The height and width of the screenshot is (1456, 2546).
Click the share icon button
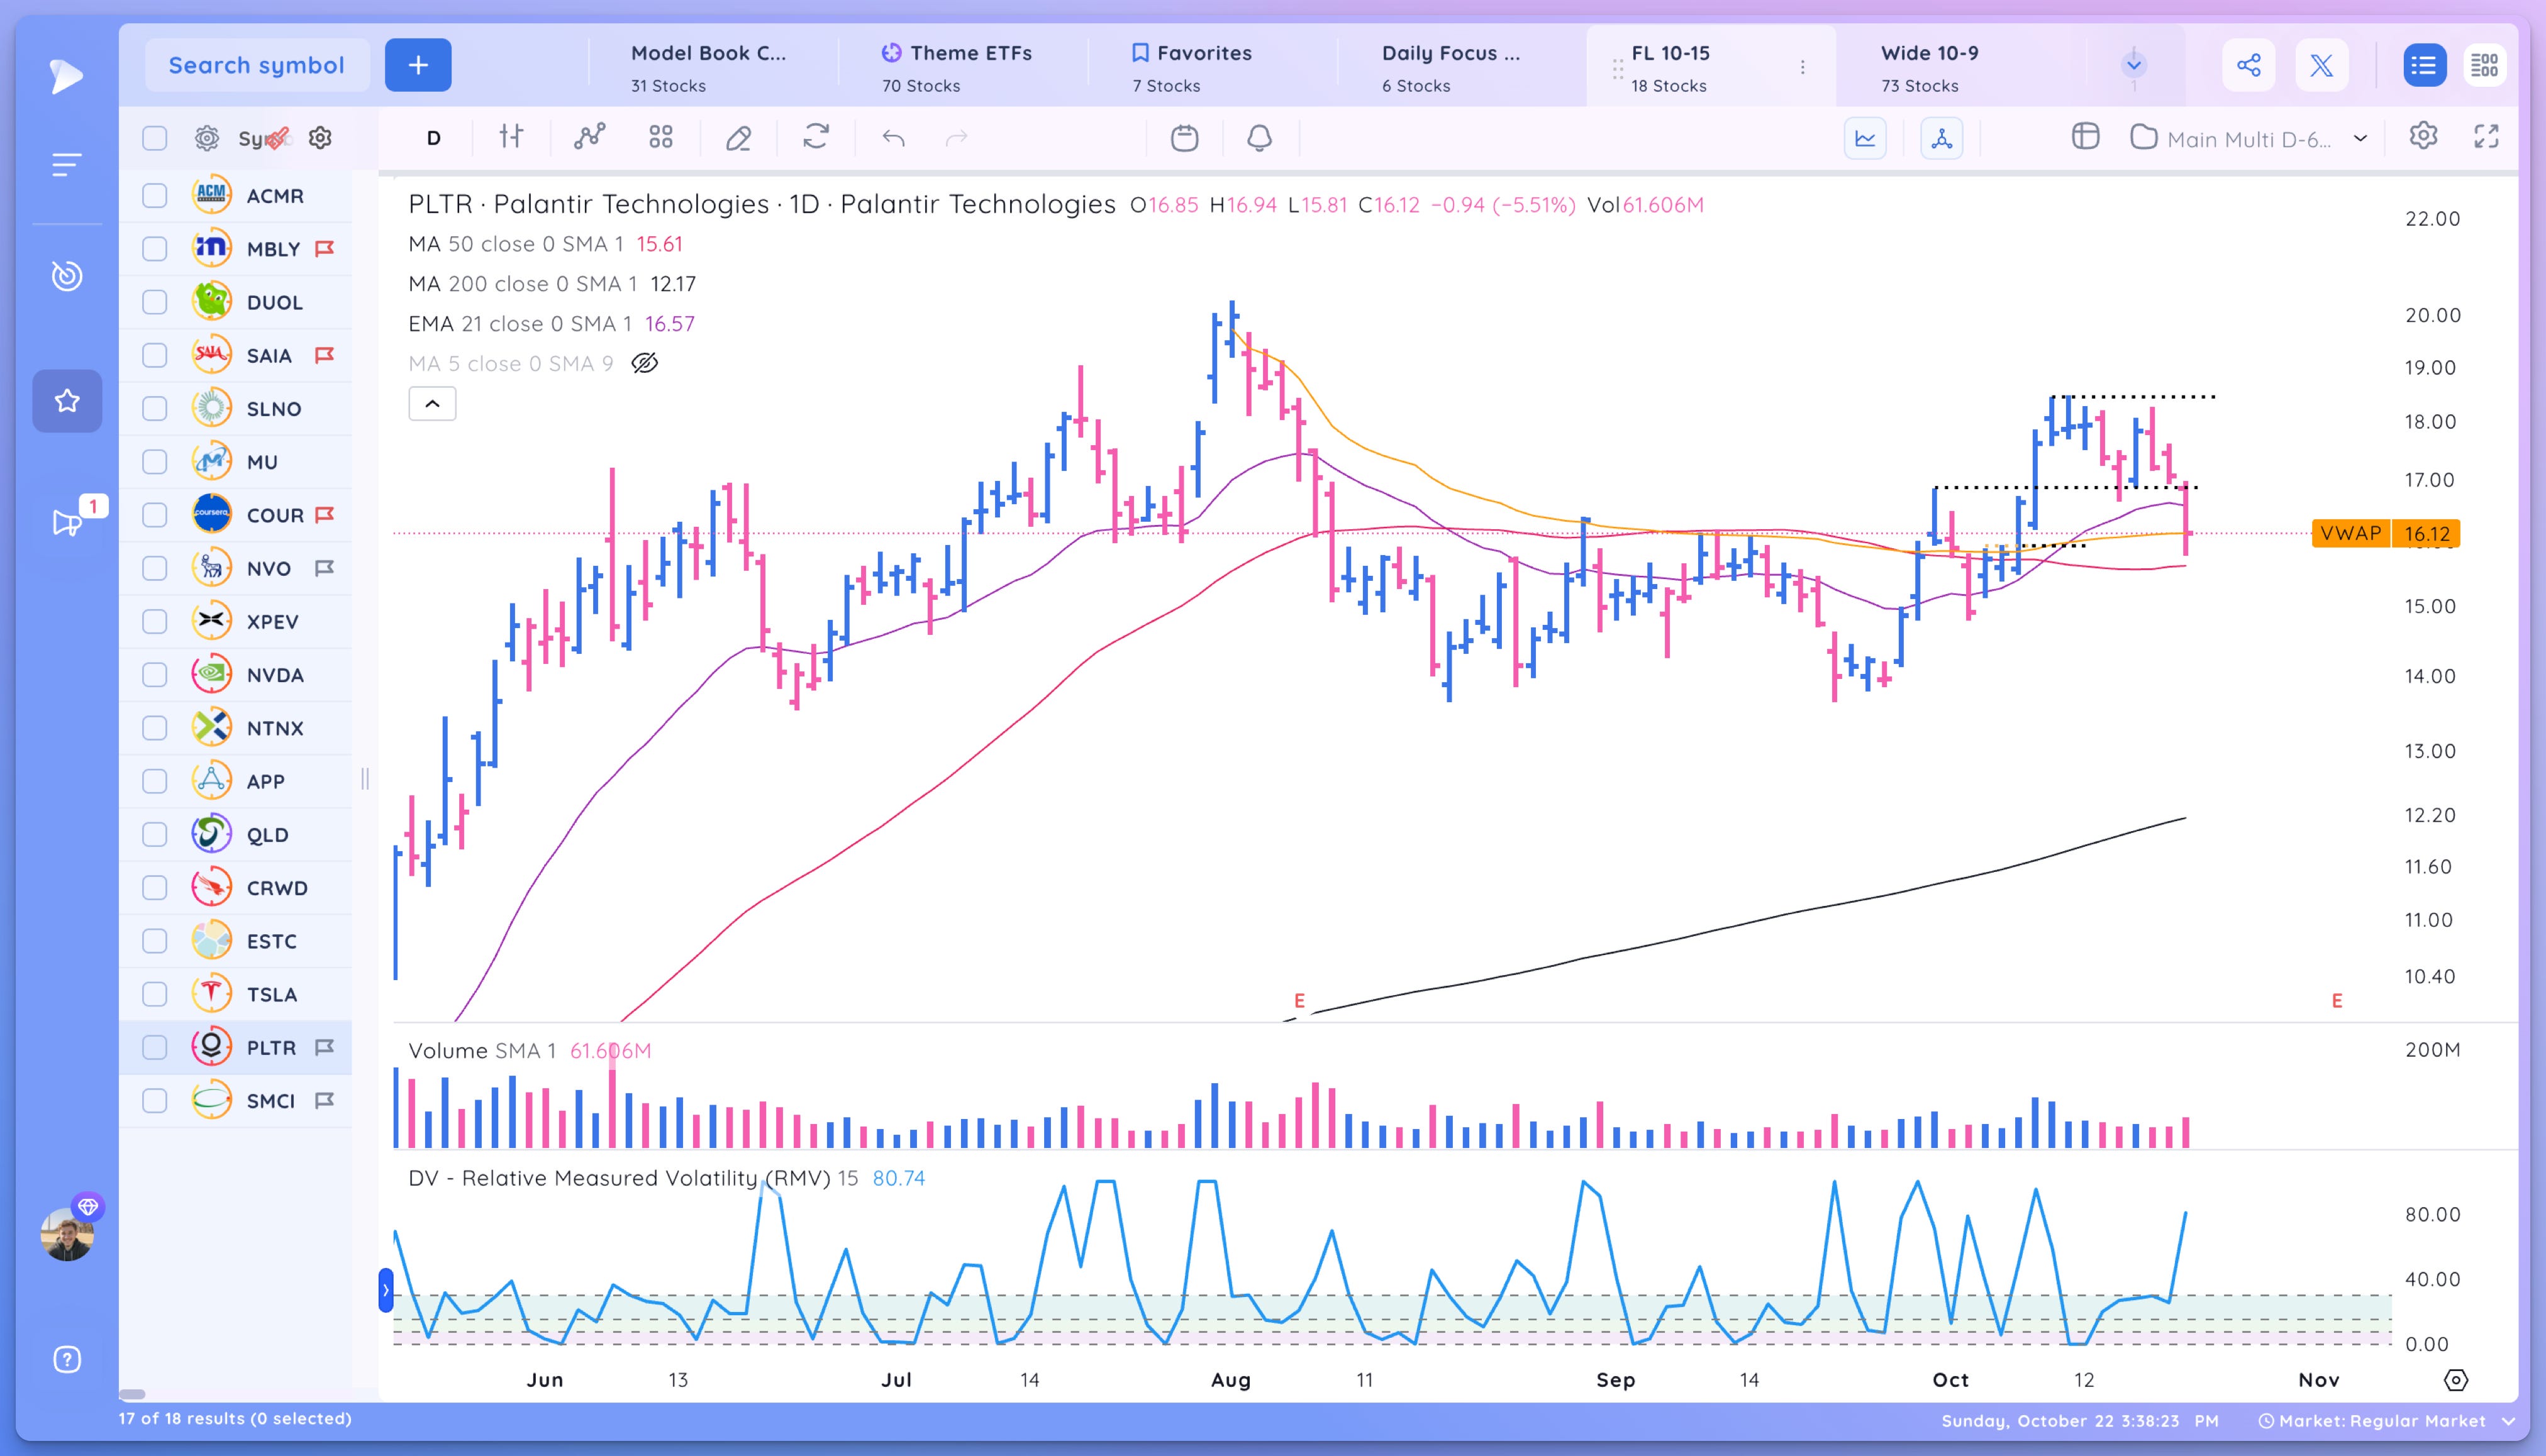tap(2249, 65)
